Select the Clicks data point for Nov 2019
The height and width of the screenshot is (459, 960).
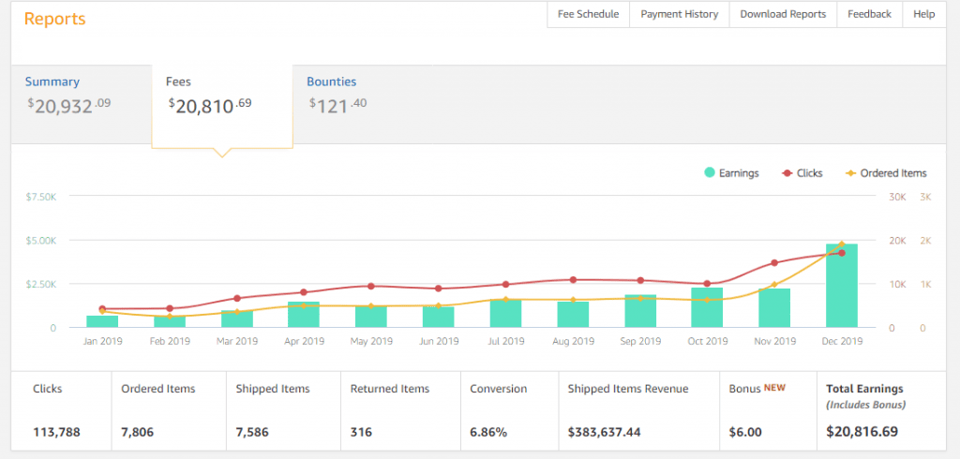click(774, 263)
